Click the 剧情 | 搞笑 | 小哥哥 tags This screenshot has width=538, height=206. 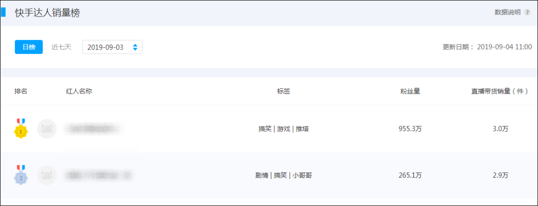point(283,176)
